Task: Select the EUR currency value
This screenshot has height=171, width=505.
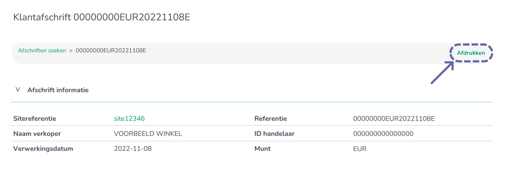Action: (x=360, y=149)
